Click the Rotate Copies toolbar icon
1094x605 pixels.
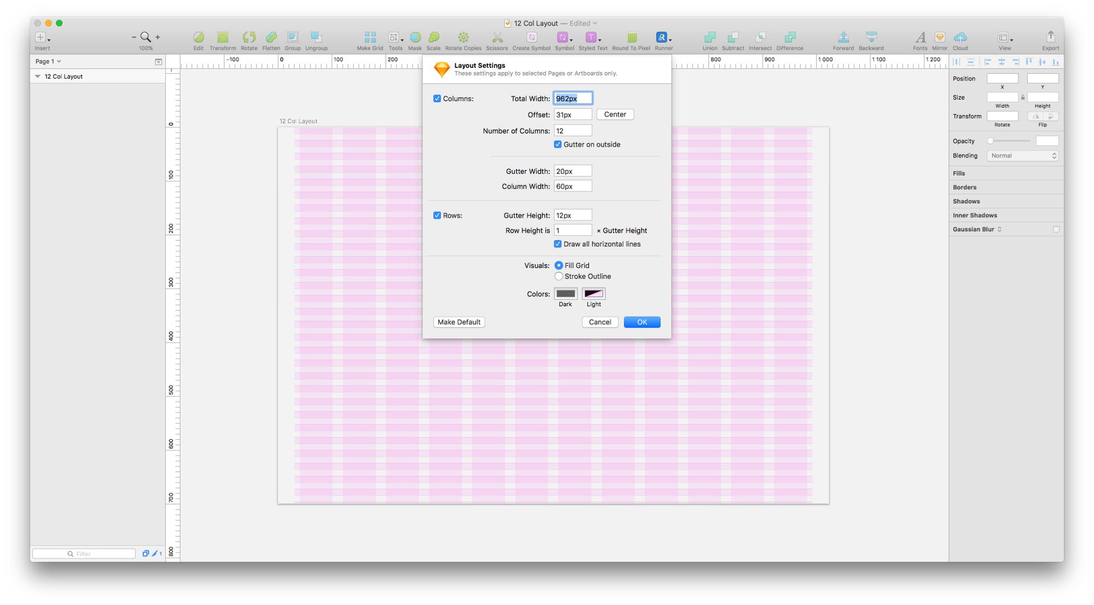(x=463, y=37)
